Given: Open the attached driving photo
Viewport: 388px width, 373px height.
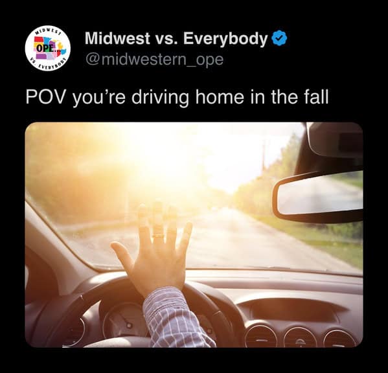Looking at the screenshot, I should click(x=194, y=234).
